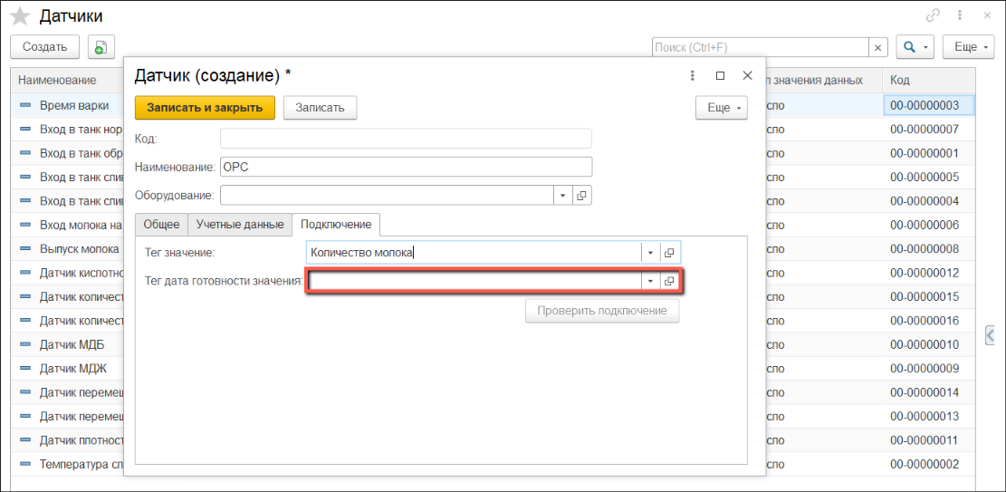Click the open-form icon beside Тег дата готовности значения
Viewport: 1006px width, 492px height.
coord(669,282)
